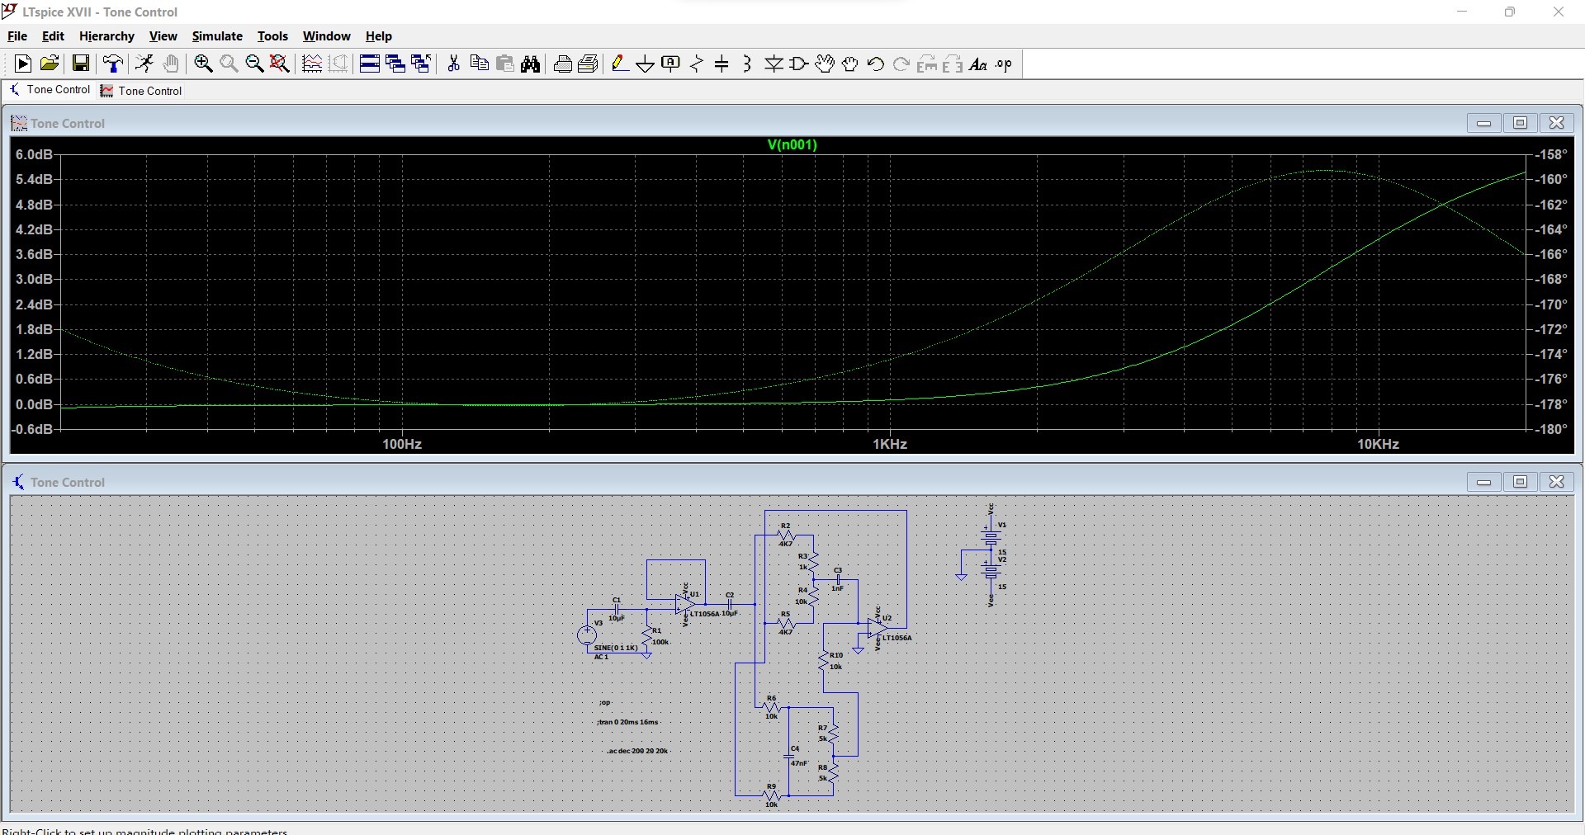Open the Hierarchy menu

click(x=106, y=36)
